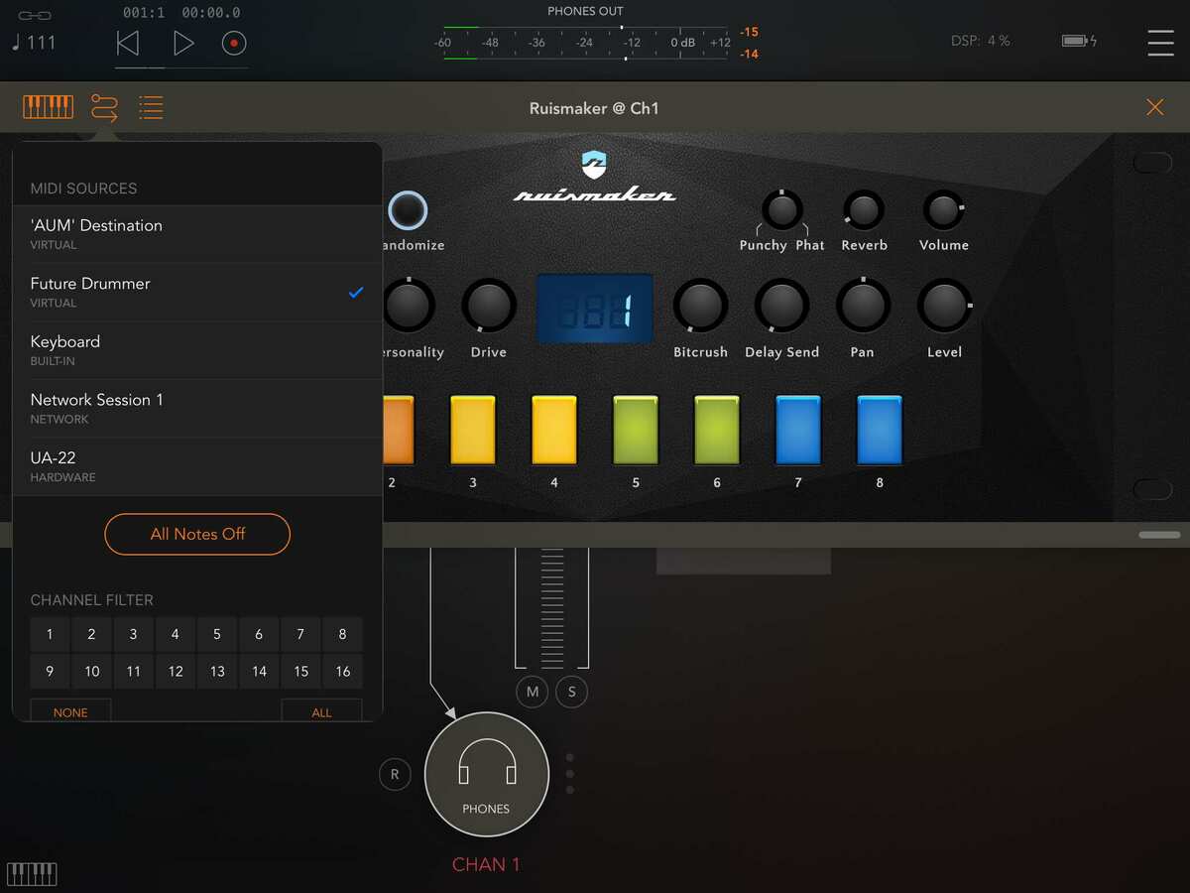The image size is (1190, 893).
Task: Send All Notes Off
Action: (x=197, y=534)
